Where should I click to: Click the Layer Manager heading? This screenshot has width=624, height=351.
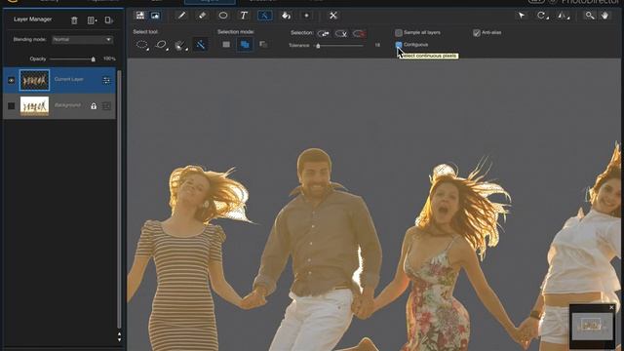32,19
